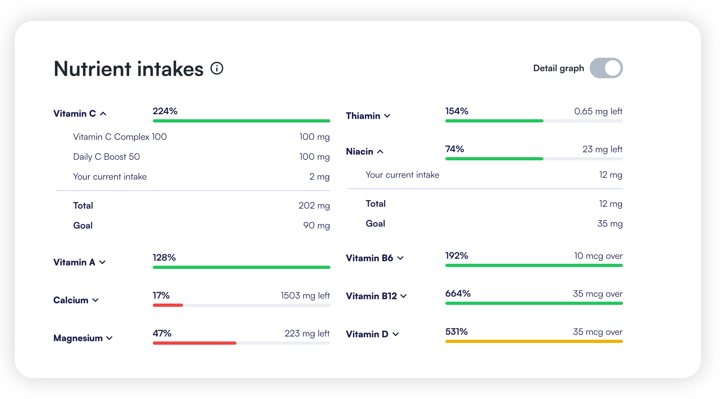This screenshot has height=399, width=722.
Task: Click the Detail graph label
Action: pos(558,68)
